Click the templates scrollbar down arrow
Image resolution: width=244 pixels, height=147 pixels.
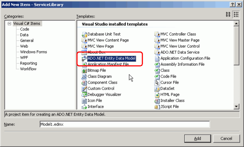tap(236, 106)
